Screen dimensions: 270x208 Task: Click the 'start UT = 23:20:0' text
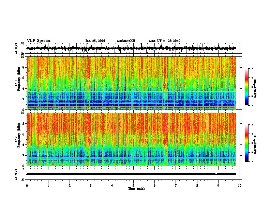coord(165,41)
